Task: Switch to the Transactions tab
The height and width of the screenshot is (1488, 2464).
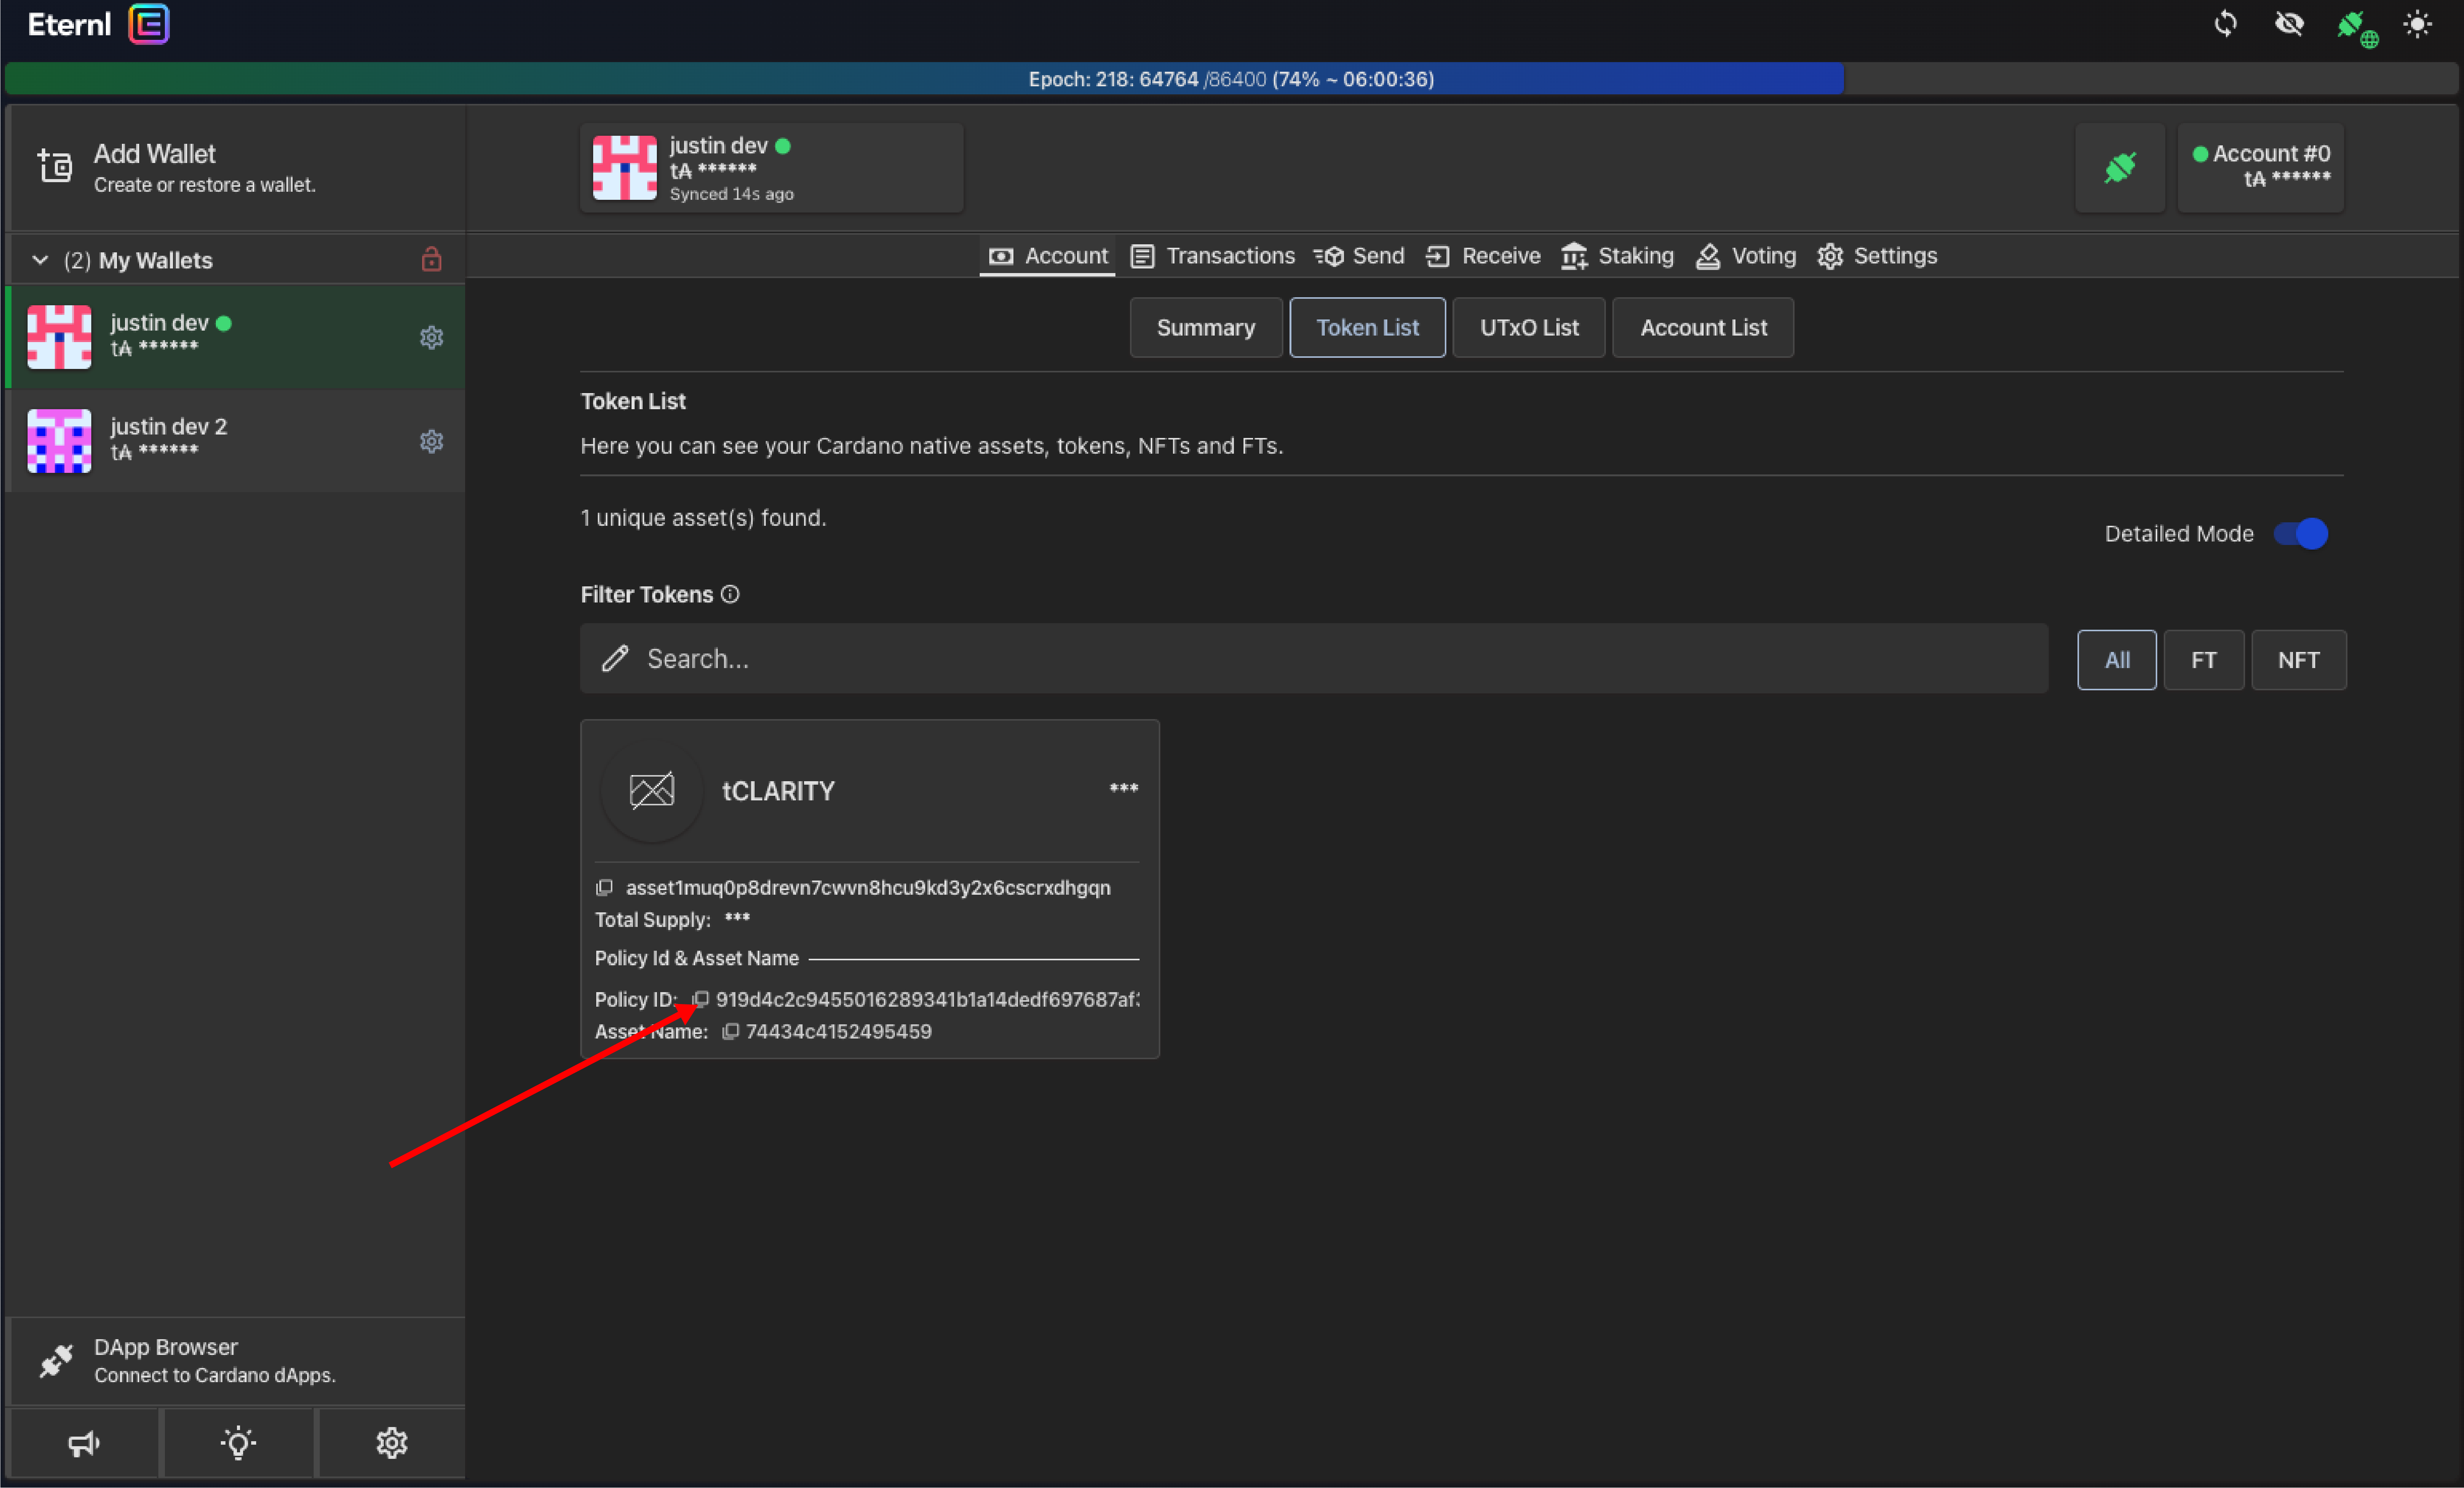Action: point(1213,256)
